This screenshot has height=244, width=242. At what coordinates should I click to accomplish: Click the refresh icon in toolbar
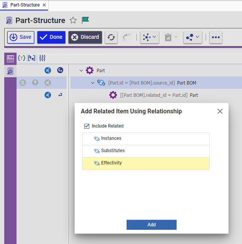111,37
